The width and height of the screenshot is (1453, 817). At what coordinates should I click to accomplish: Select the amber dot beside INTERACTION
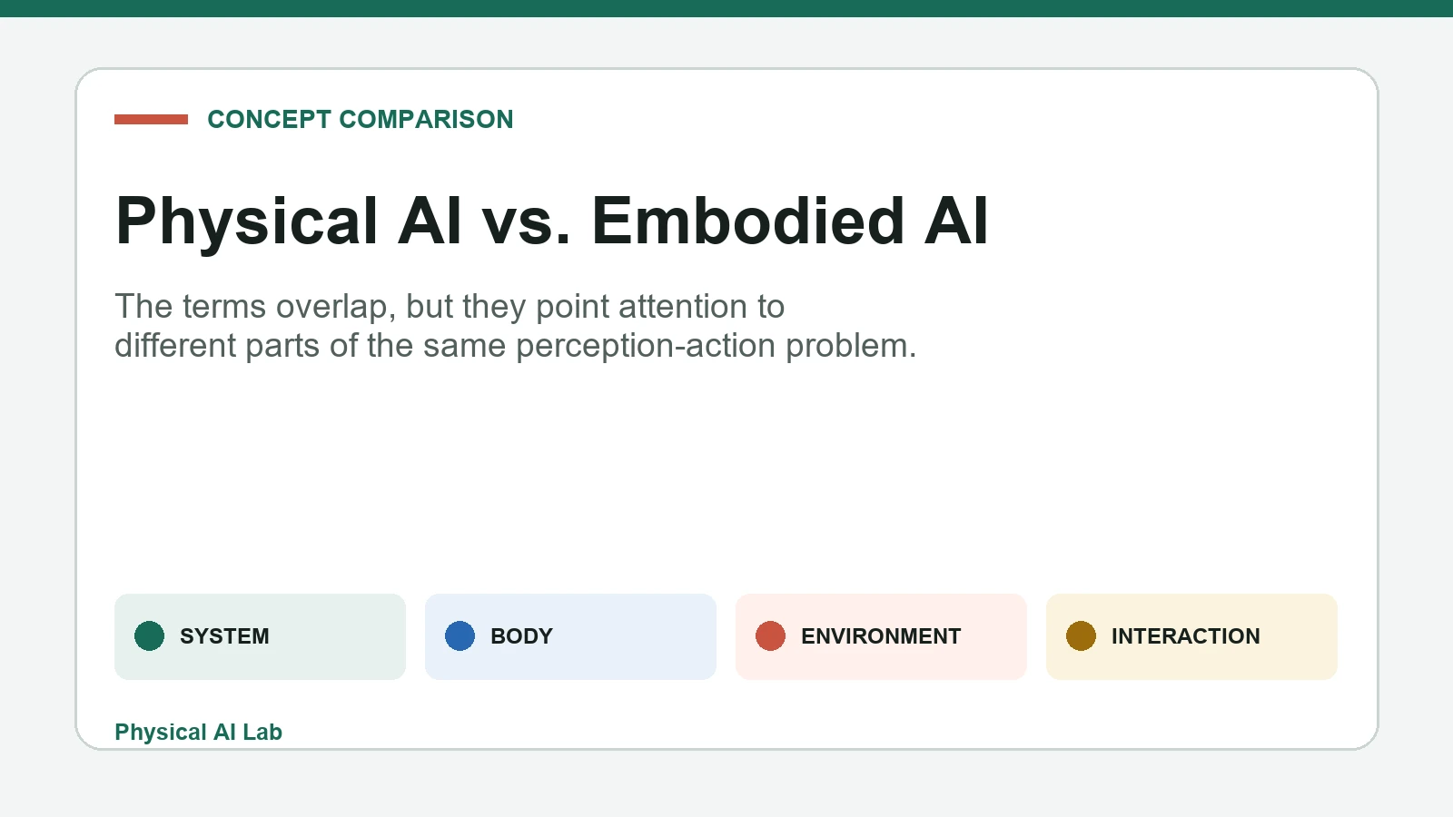click(x=1081, y=636)
